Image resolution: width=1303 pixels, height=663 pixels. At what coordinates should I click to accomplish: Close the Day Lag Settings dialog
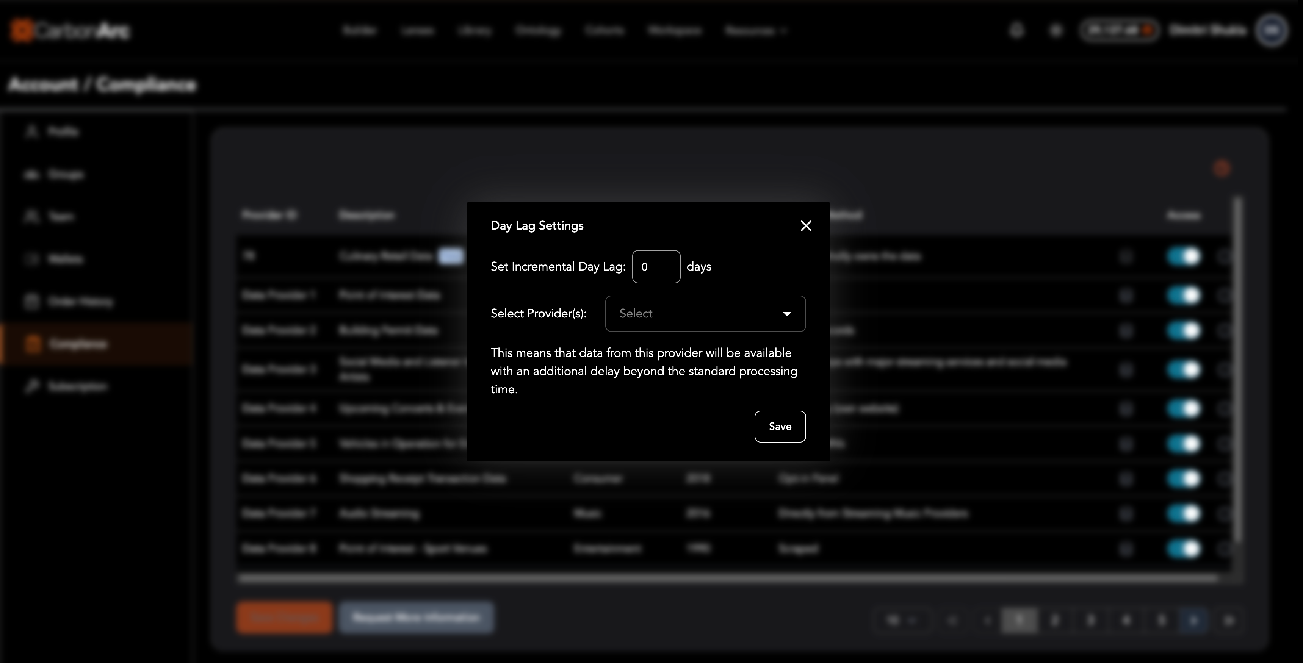point(806,225)
